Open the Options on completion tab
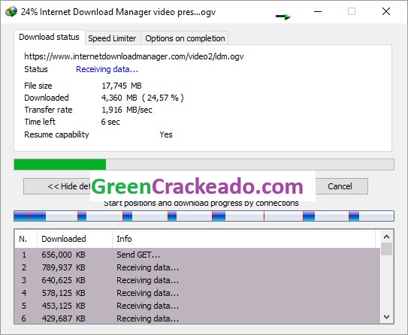Screen dimensions: 408x335 pyautogui.click(x=185, y=38)
